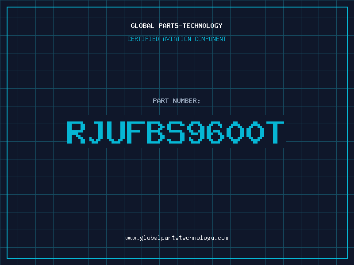Click the letter U in part number
Screen dimensions: 354x265
point(116,132)
